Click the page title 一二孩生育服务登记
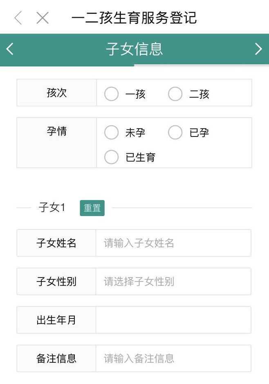The width and height of the screenshot is (269, 384). pos(134,18)
